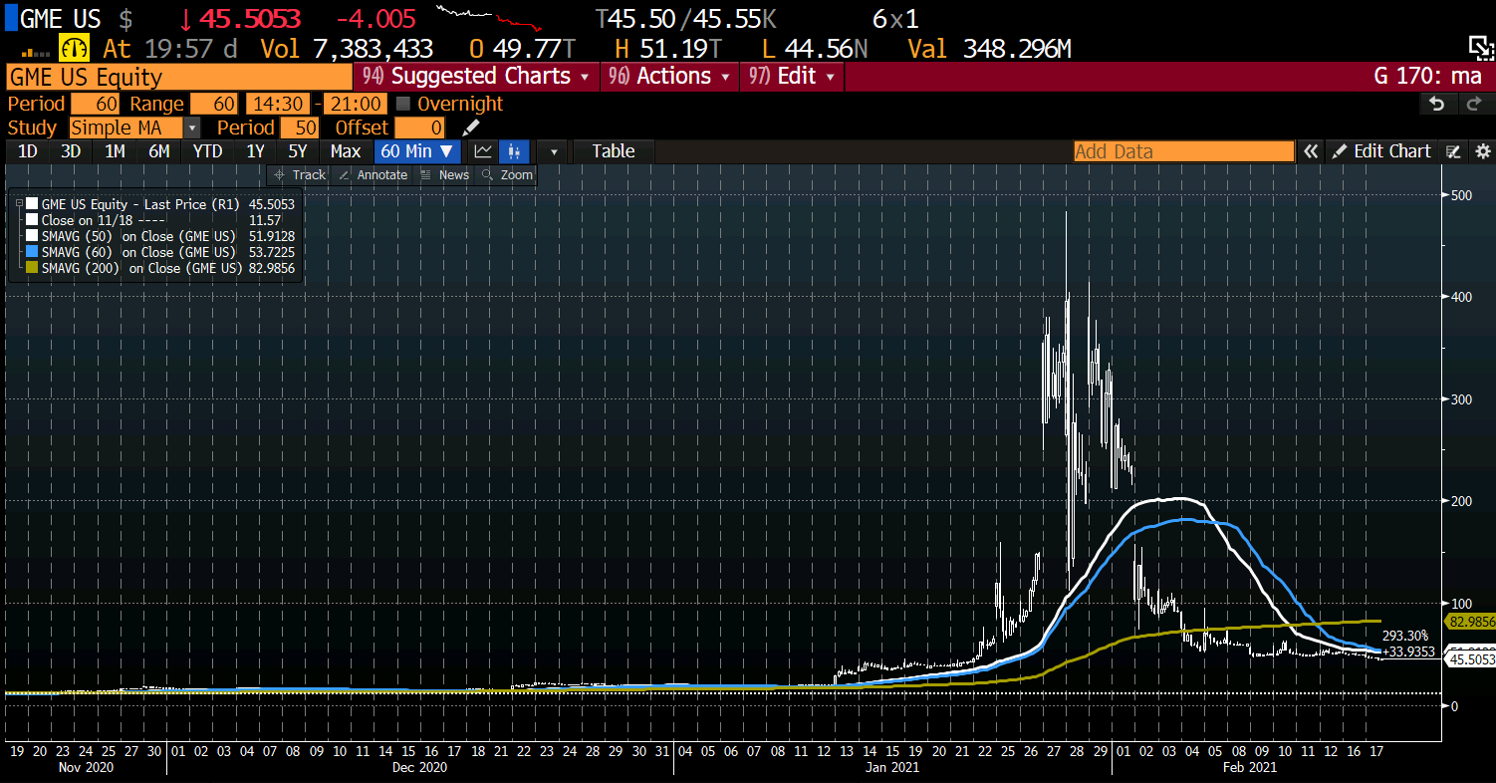Viewport: 1496px width, 783px height.
Task: Click the blue SMAVG (60) color swatch
Action: (33, 252)
